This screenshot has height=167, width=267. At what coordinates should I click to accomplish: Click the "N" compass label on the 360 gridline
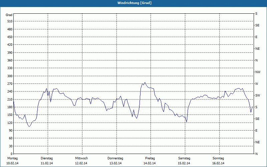point(256,60)
